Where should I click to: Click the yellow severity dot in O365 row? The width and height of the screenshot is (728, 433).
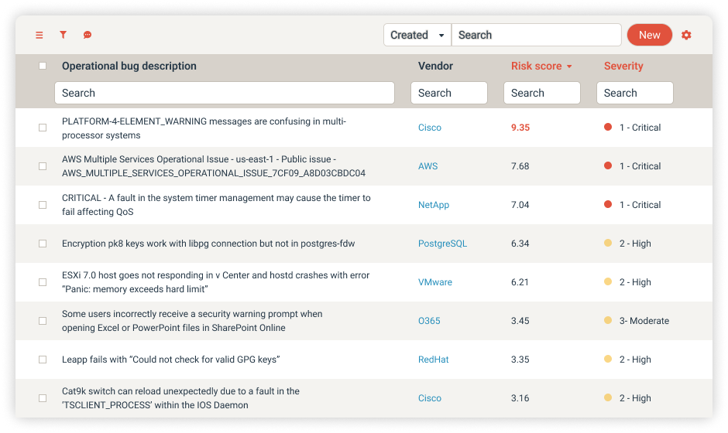(608, 320)
